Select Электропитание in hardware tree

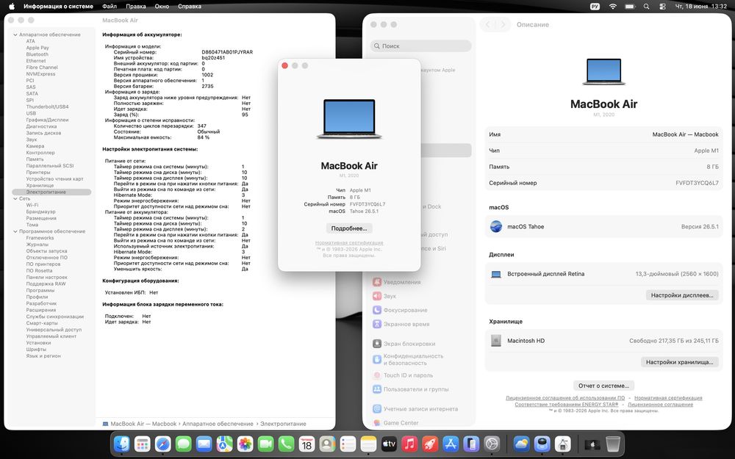tap(51, 192)
